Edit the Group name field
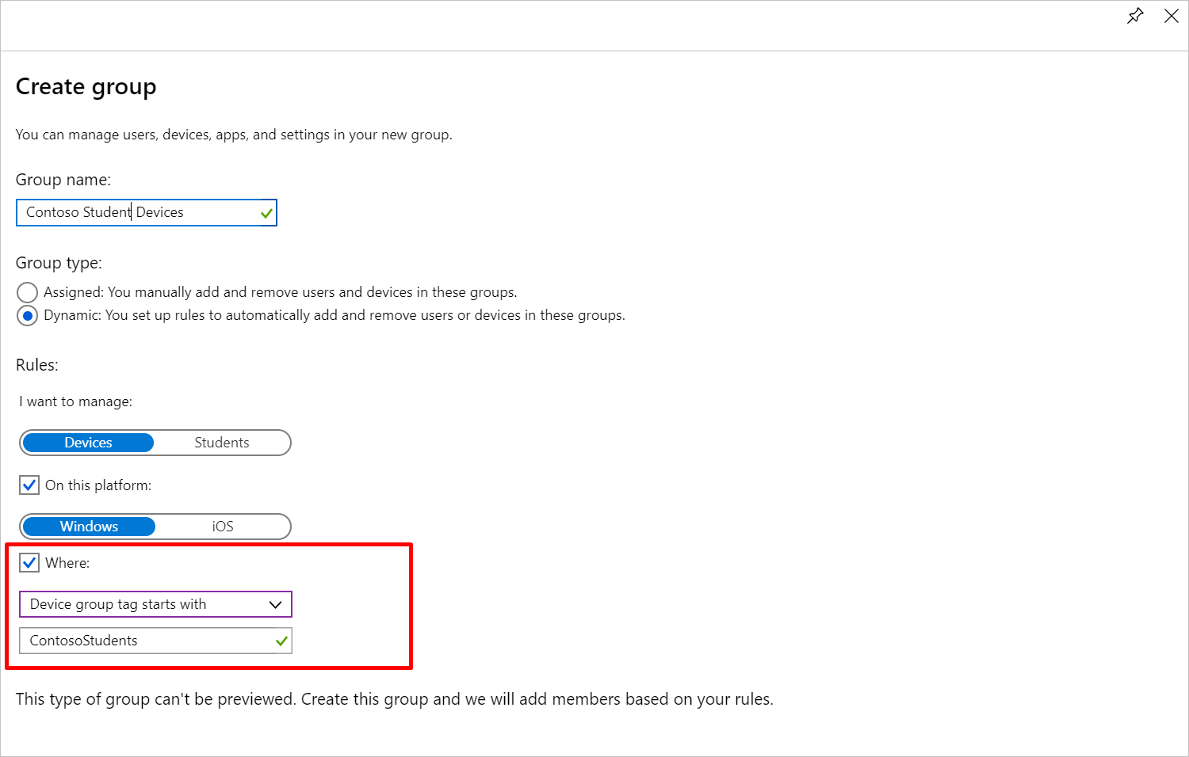This screenshot has height=757, width=1189. tap(147, 212)
